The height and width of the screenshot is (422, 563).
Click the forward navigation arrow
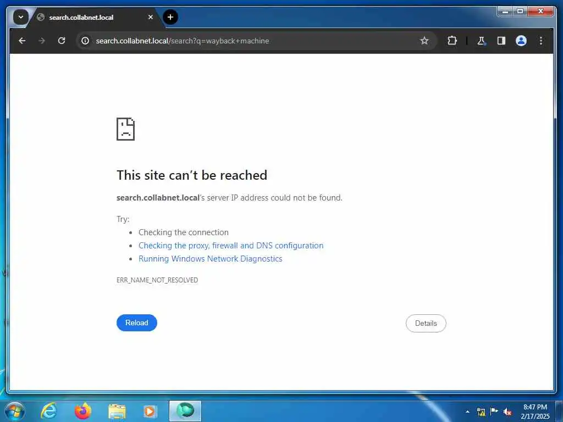(42, 41)
